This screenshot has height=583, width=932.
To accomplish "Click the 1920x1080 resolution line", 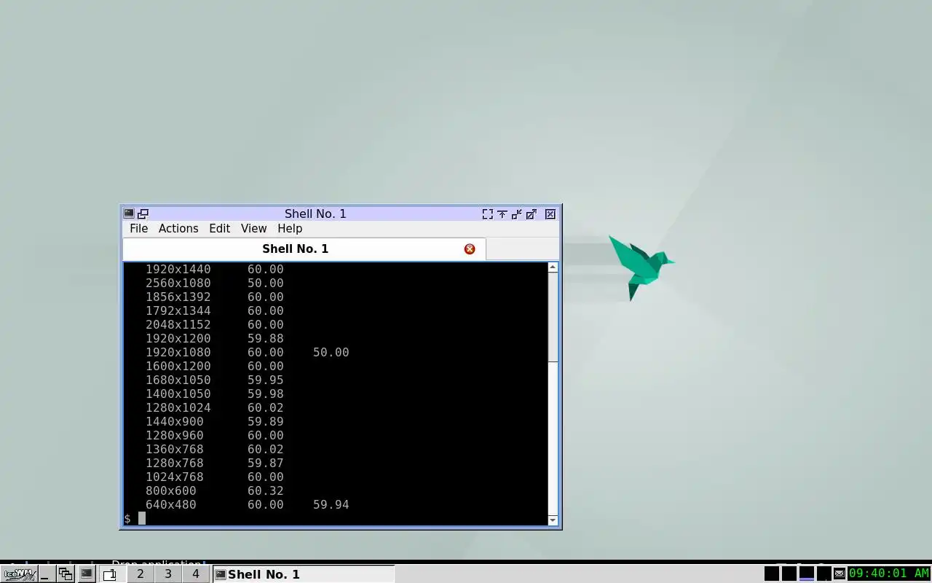I will pyautogui.click(x=248, y=353).
